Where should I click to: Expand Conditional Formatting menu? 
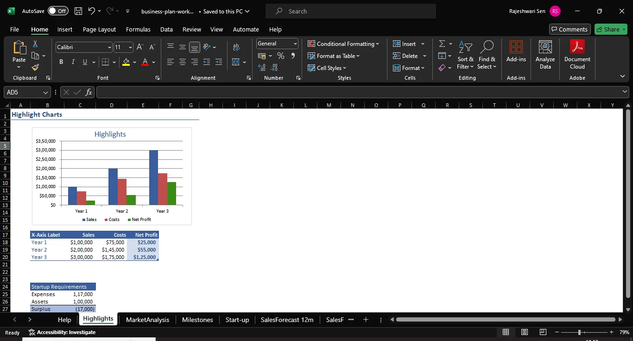coord(343,44)
